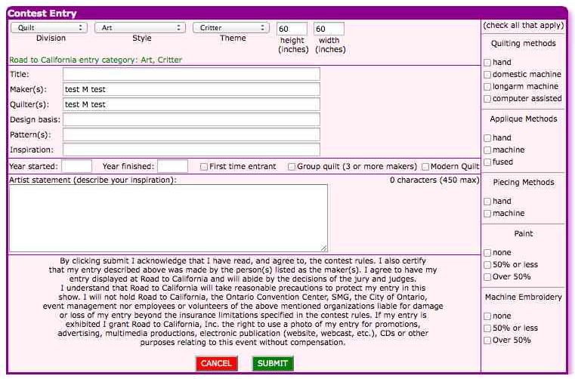Viewport: 575px width, 379px height.
Task: Check the Modern Quilt box
Action: pyautogui.click(x=425, y=167)
